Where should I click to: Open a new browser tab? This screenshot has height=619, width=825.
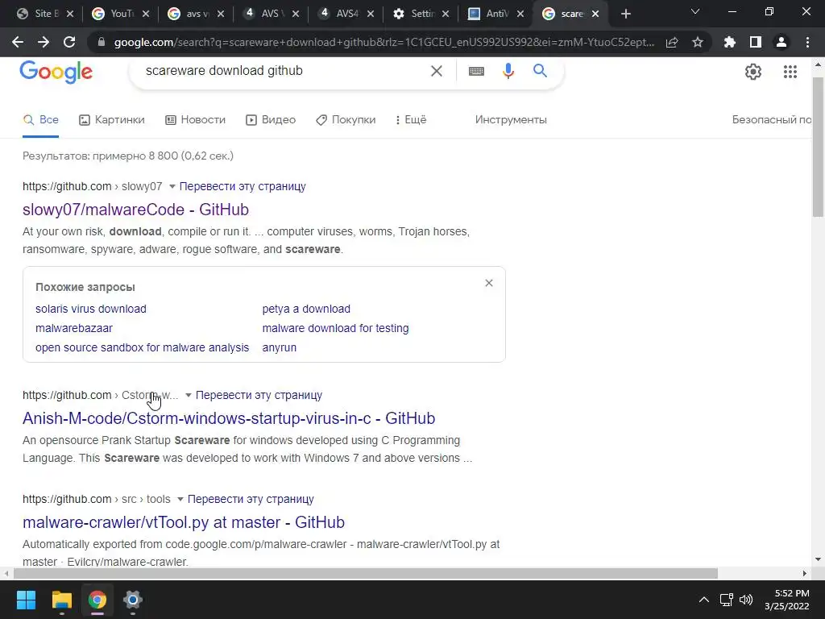(625, 15)
